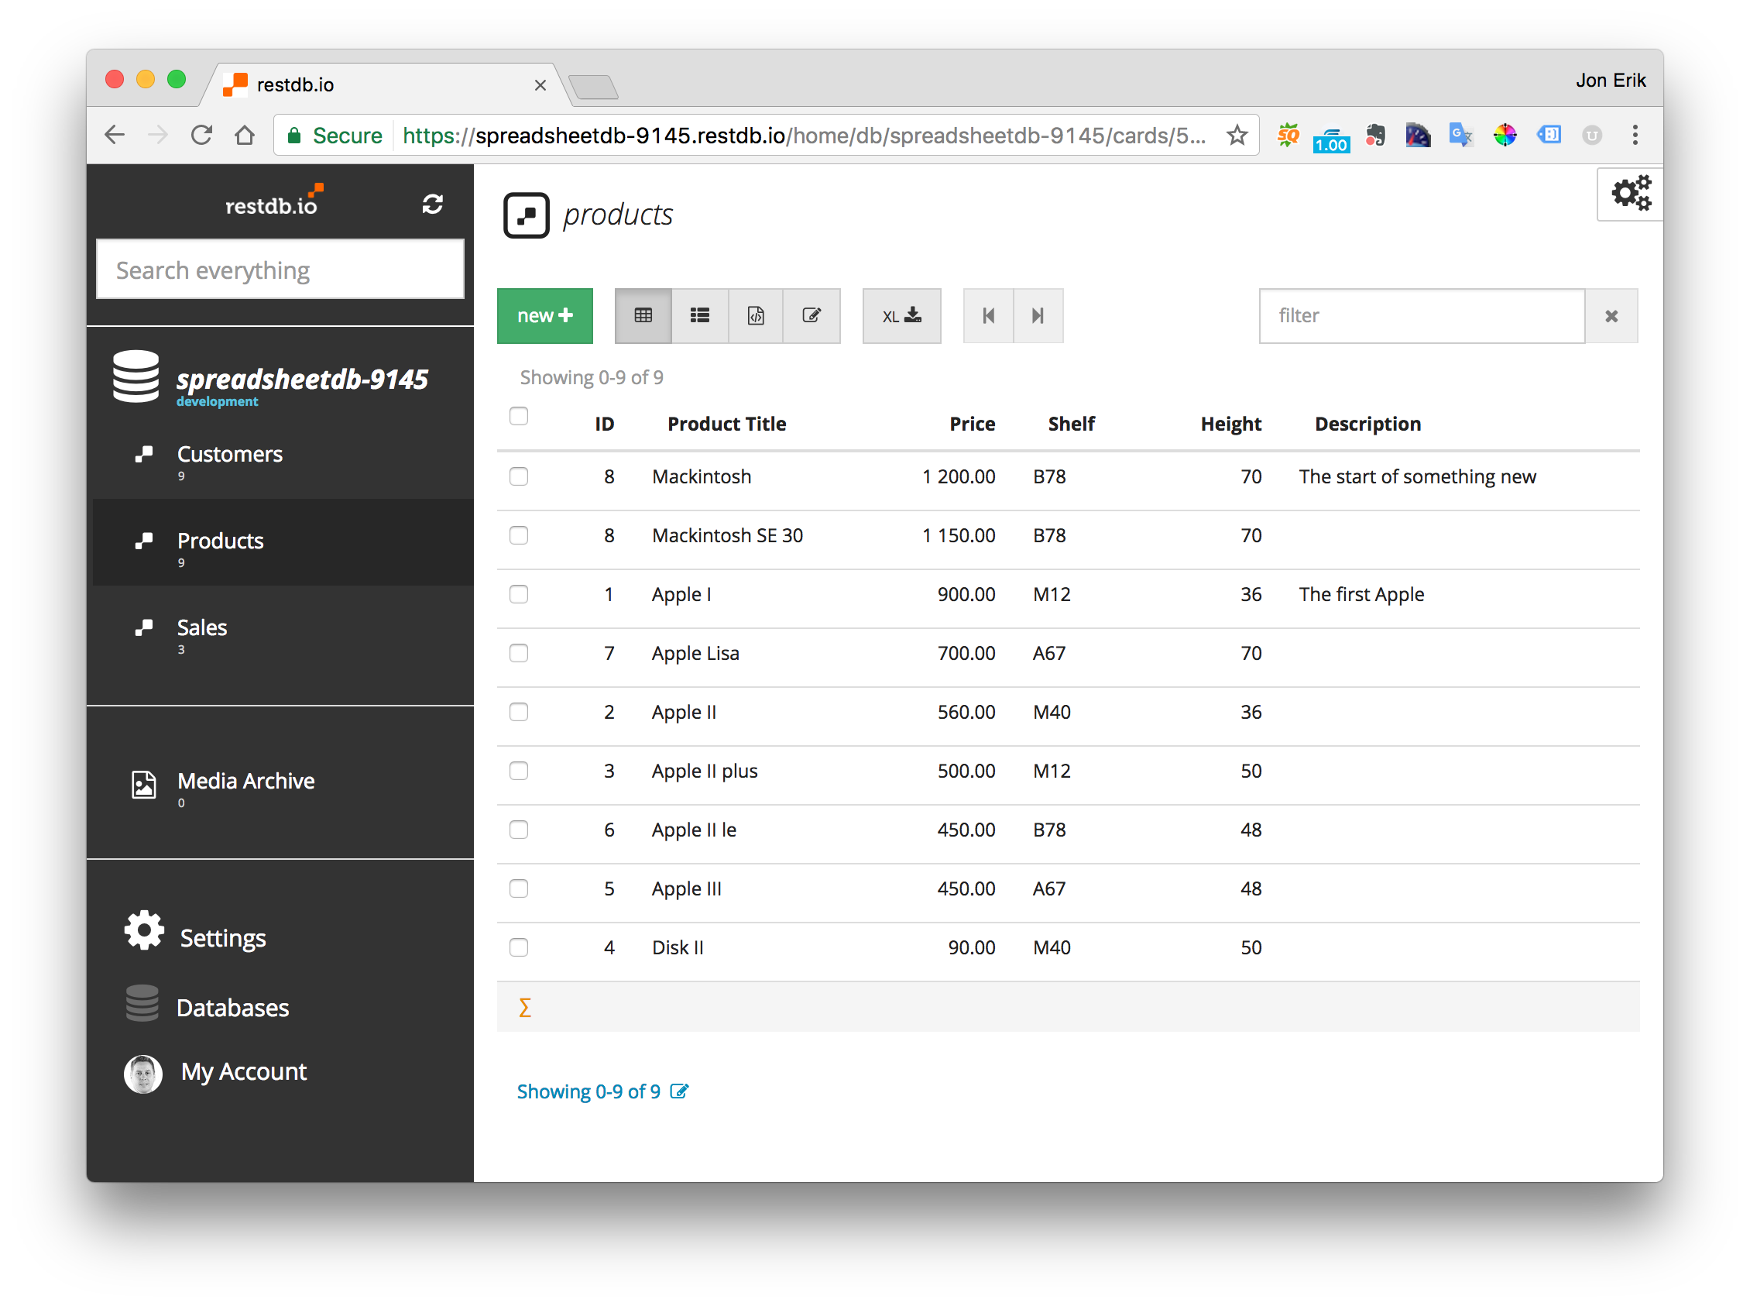Check the Apple Lisa row checkbox
The image size is (1750, 1306).
point(518,653)
